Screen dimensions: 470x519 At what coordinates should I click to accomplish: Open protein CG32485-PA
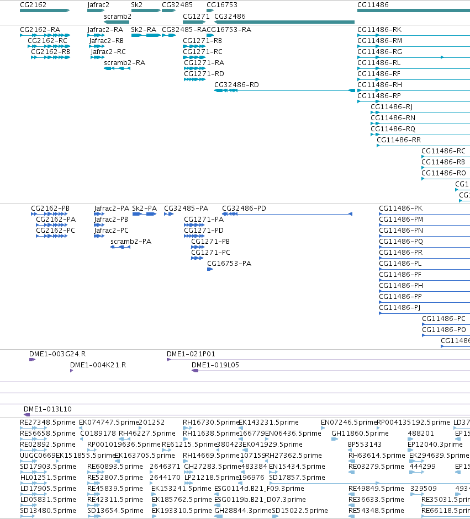point(186,208)
